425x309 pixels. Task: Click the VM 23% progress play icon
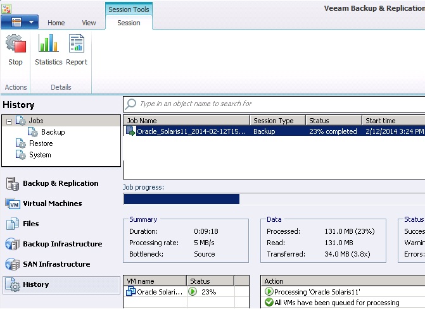193,292
